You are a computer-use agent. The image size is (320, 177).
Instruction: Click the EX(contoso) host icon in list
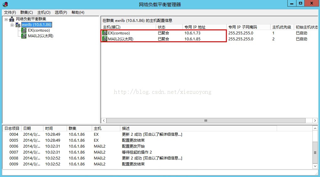pos(105,33)
